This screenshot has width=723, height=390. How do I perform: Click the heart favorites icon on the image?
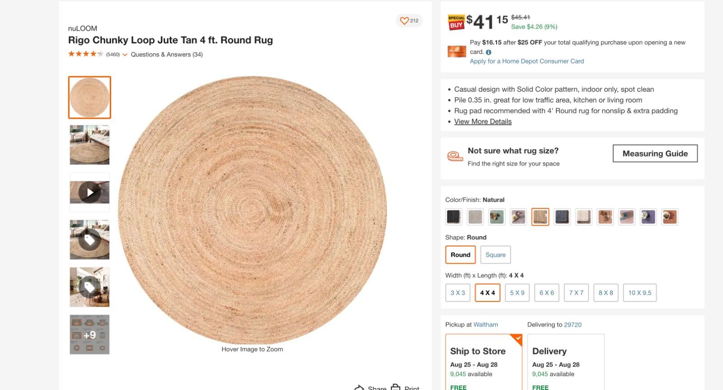[x=404, y=20]
